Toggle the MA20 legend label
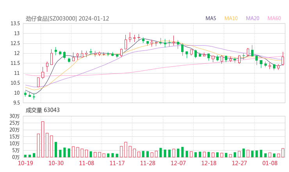The height and width of the screenshot is (172, 289). point(253,18)
